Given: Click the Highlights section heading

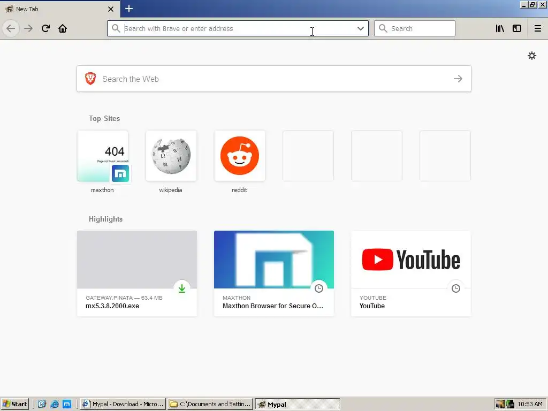Looking at the screenshot, I should point(105,219).
